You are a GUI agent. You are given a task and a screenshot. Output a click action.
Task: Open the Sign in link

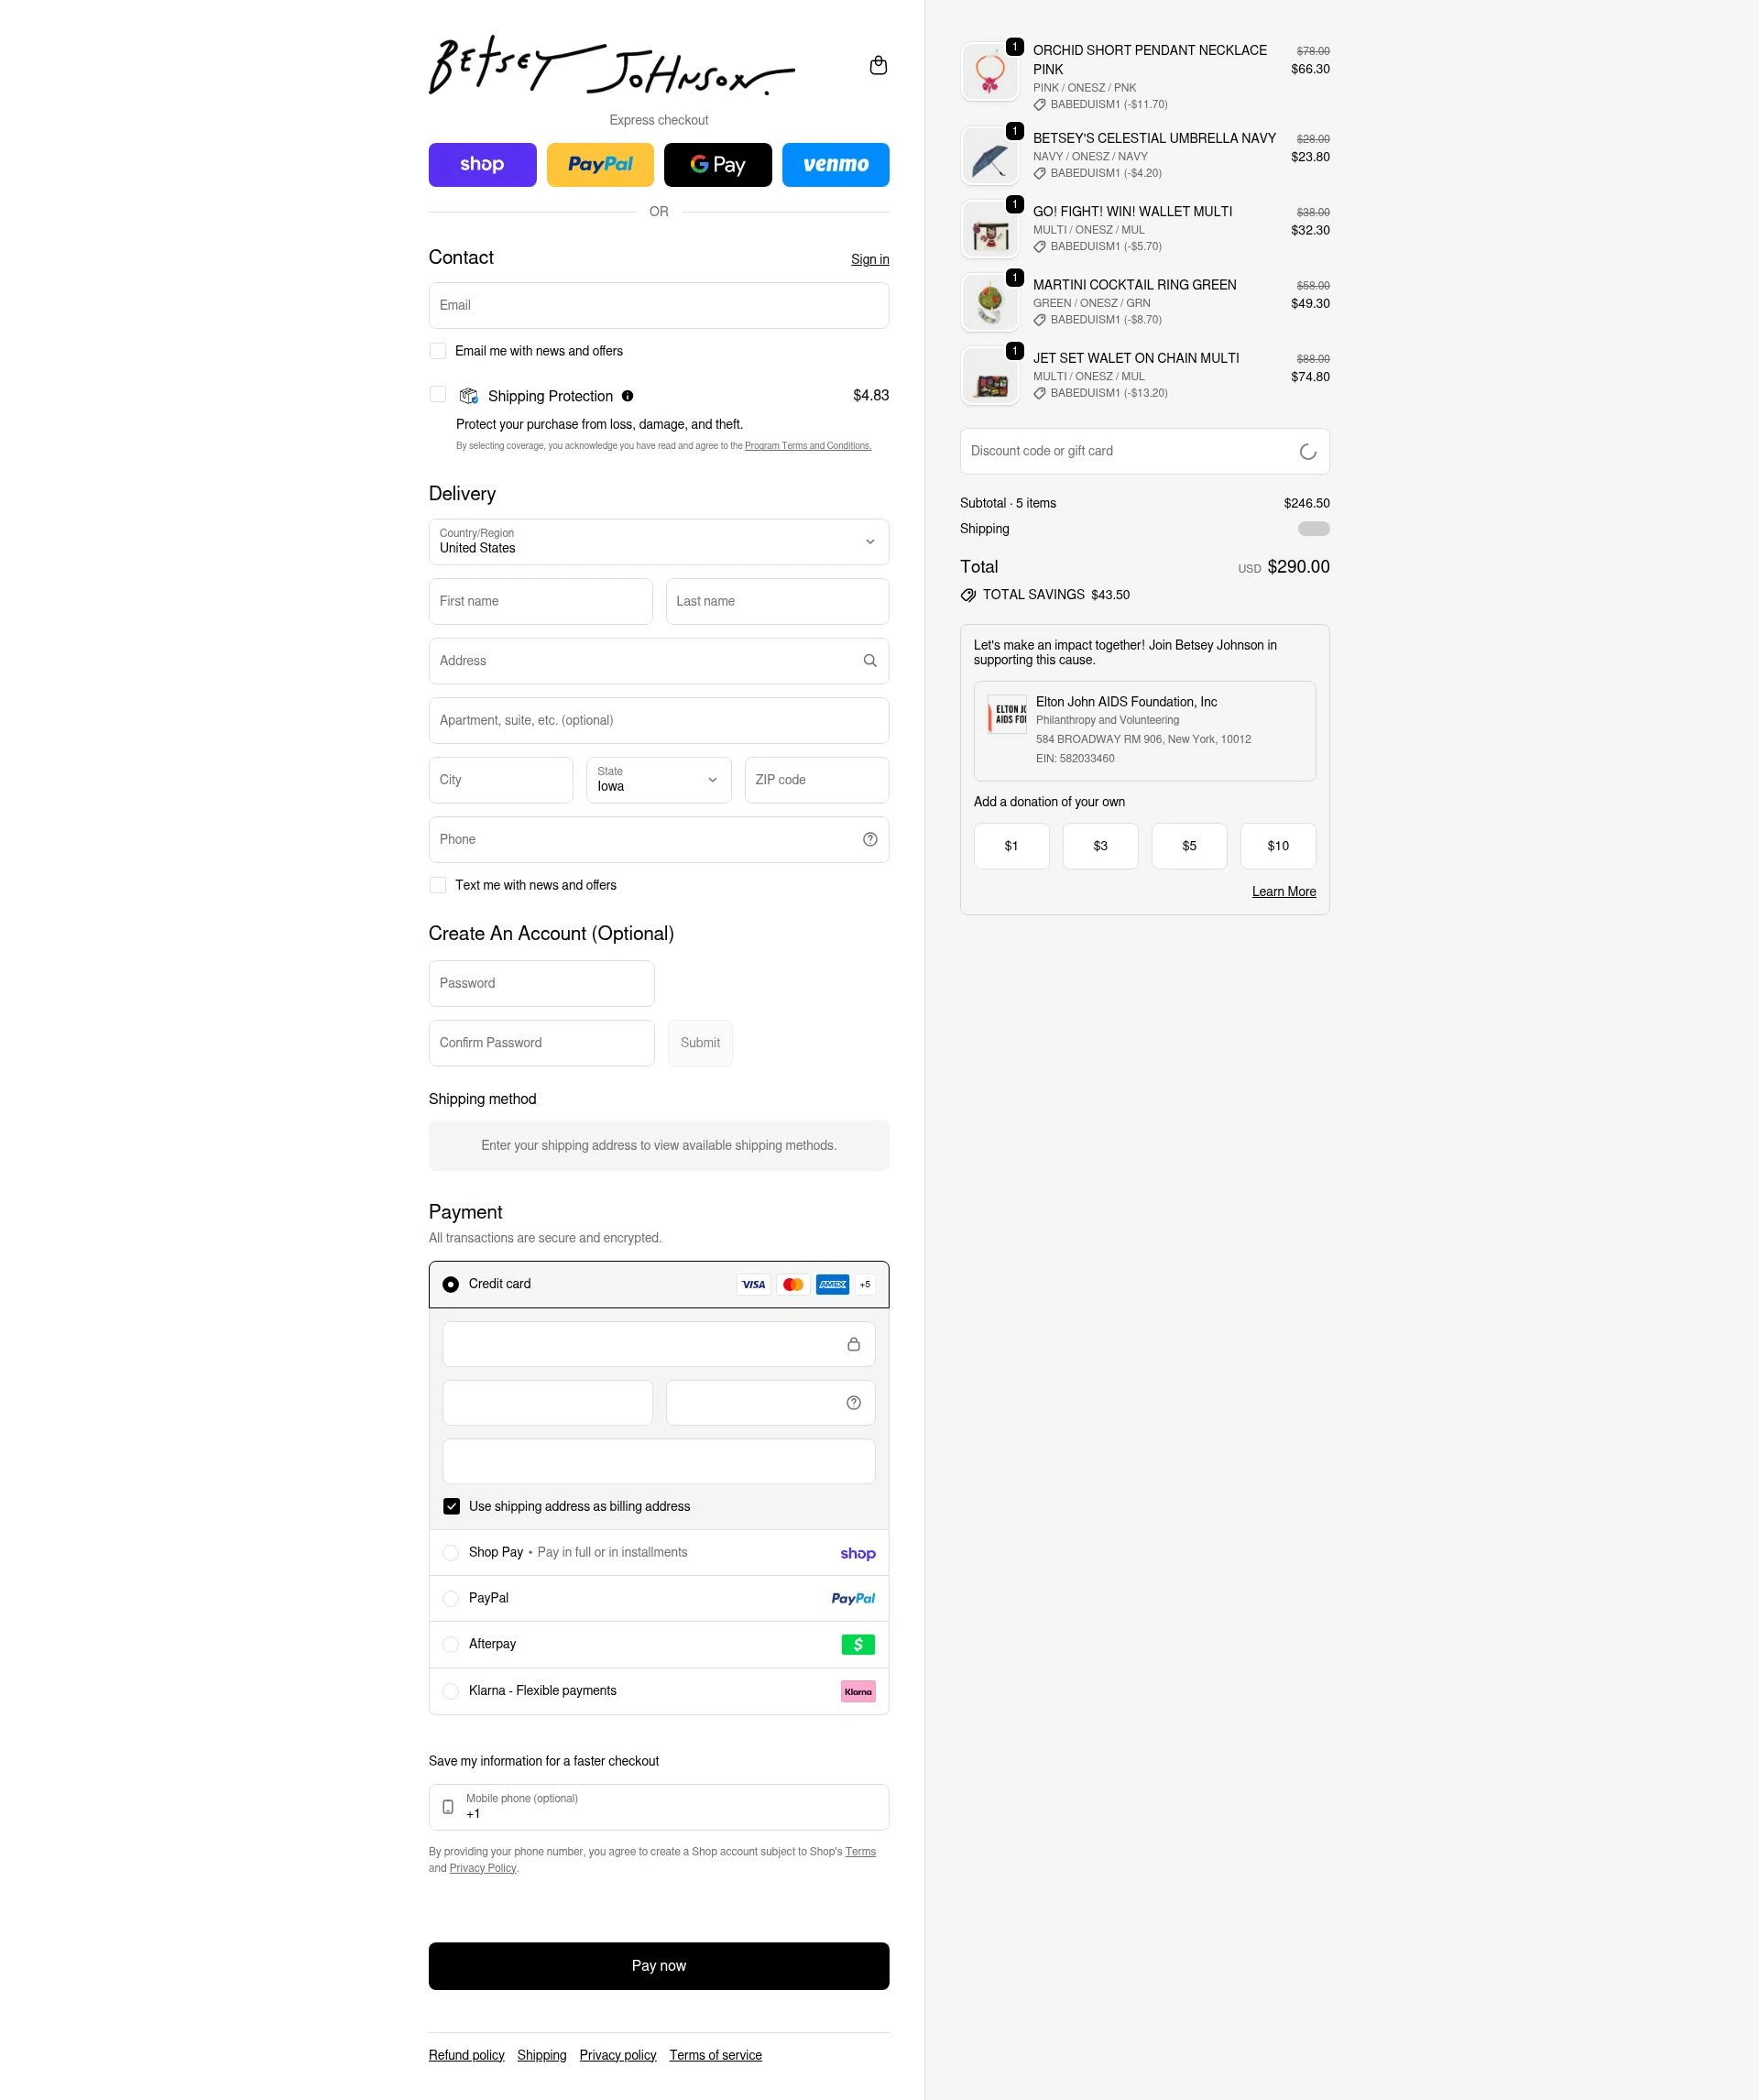click(870, 259)
